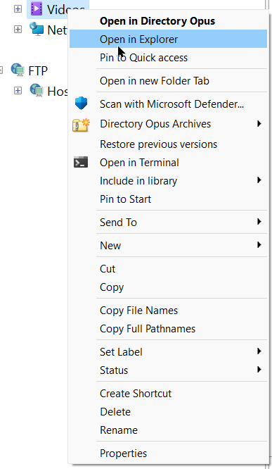Open the Status entry
This screenshot has height=469, width=272.
pos(169,370)
